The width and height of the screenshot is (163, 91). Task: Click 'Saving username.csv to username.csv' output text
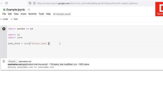(x=31, y=67)
